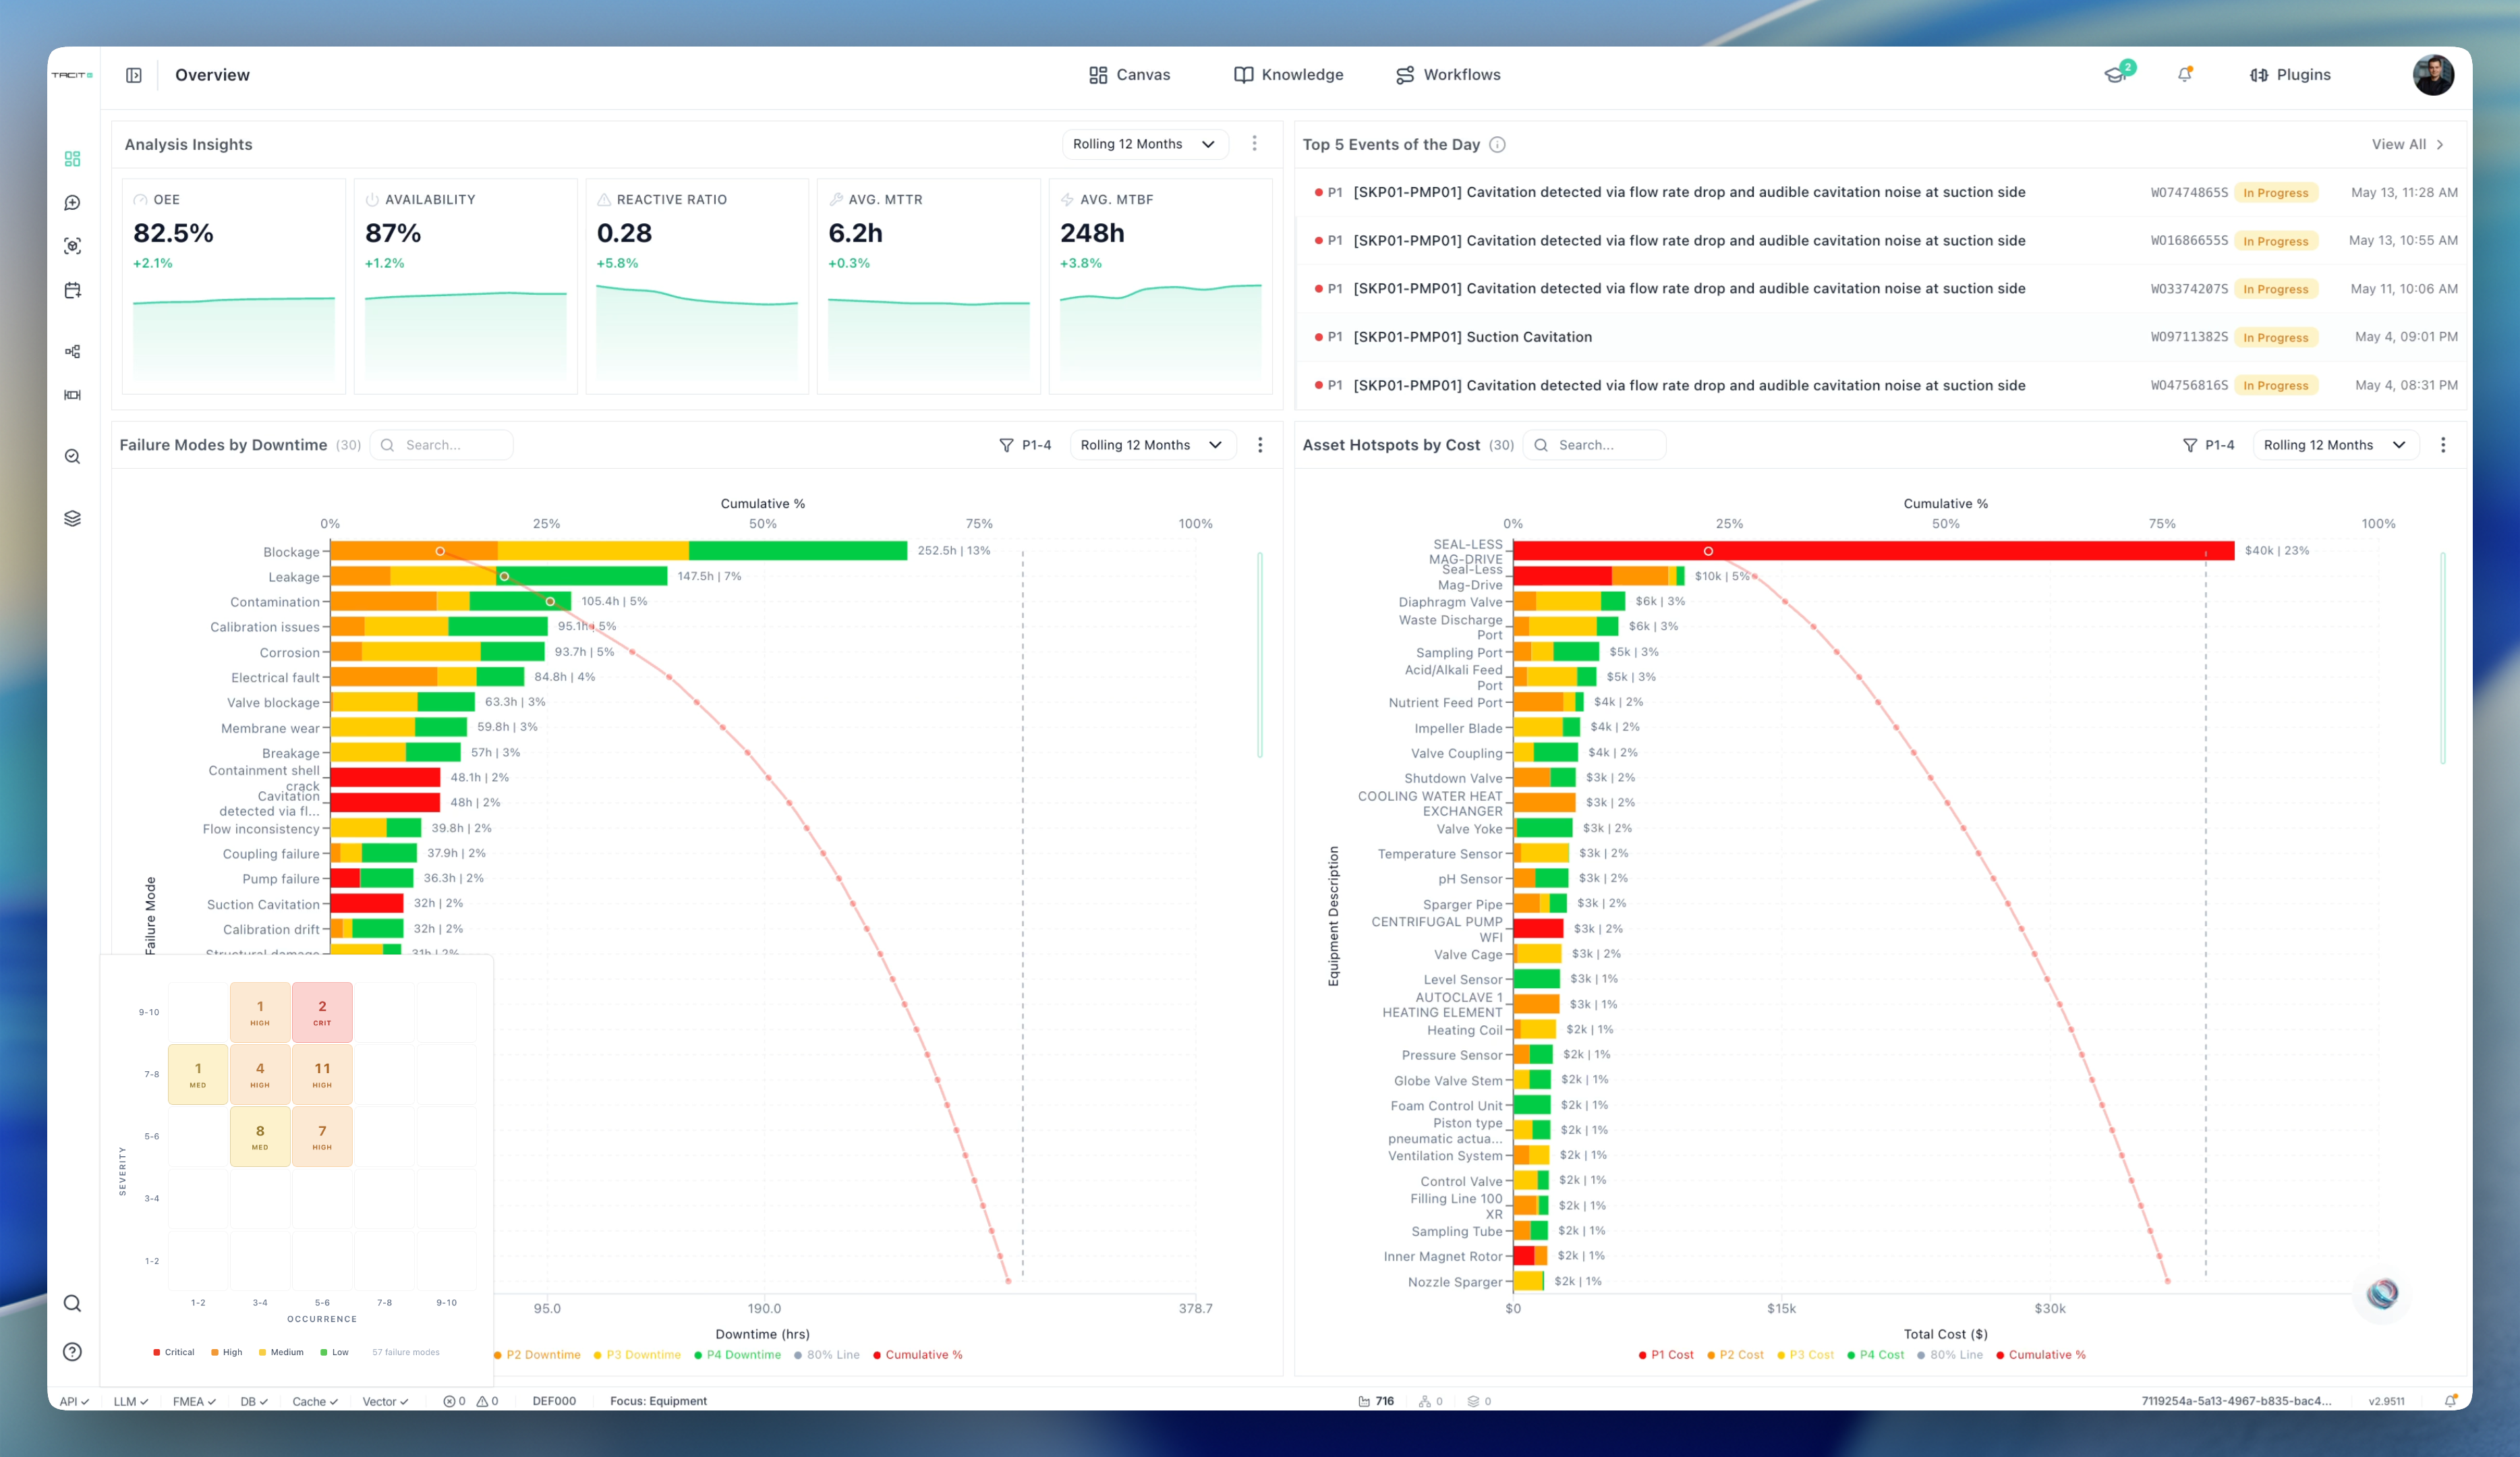The height and width of the screenshot is (1457, 2520).
Task: Open Analysis Insights three-dot menu
Action: click(x=1254, y=144)
